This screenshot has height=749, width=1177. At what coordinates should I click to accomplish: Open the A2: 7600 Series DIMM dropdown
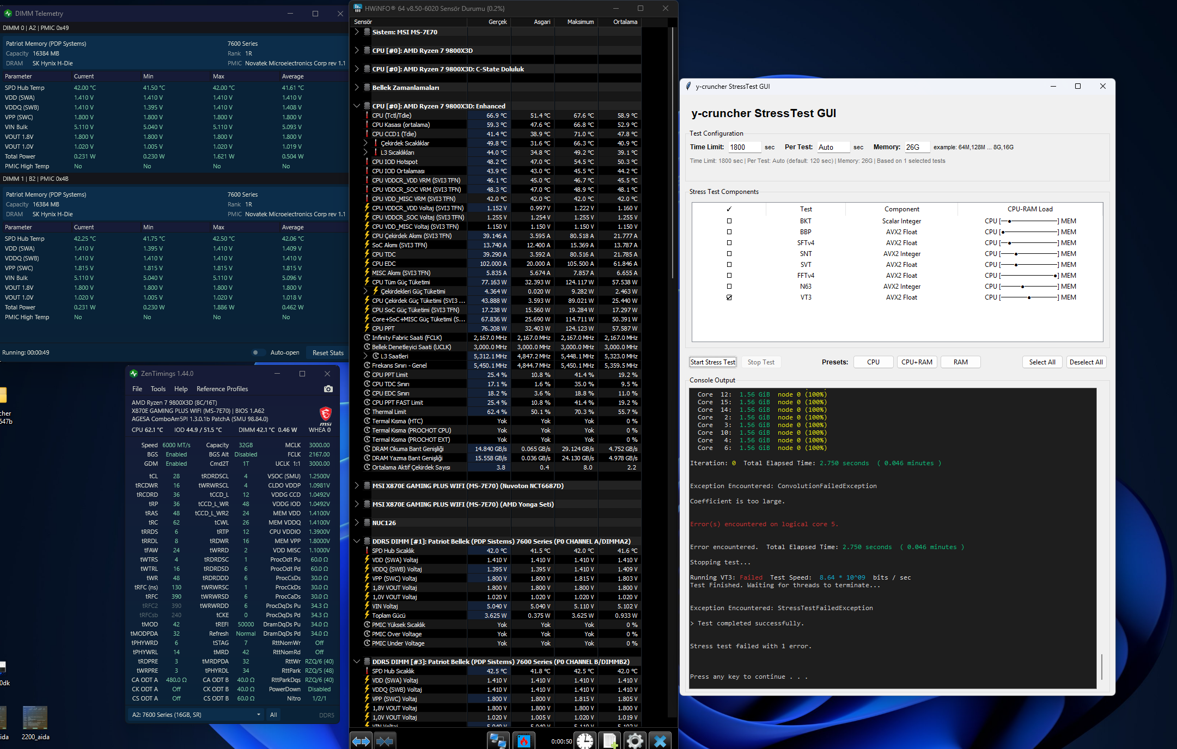click(196, 715)
